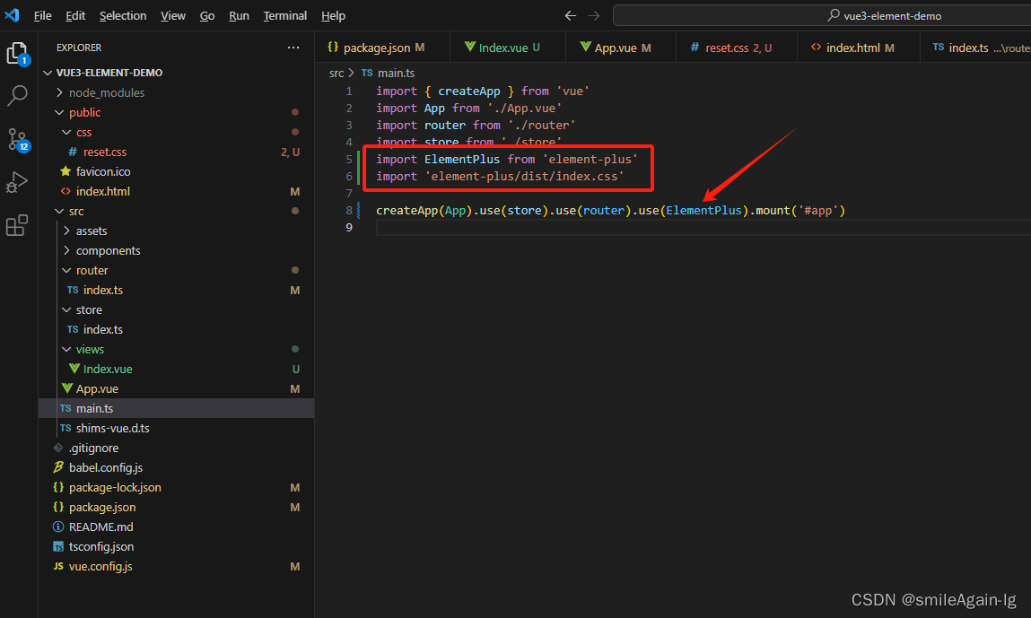Image resolution: width=1031 pixels, height=618 pixels.
Task: Expand the components folder
Action: 108,250
